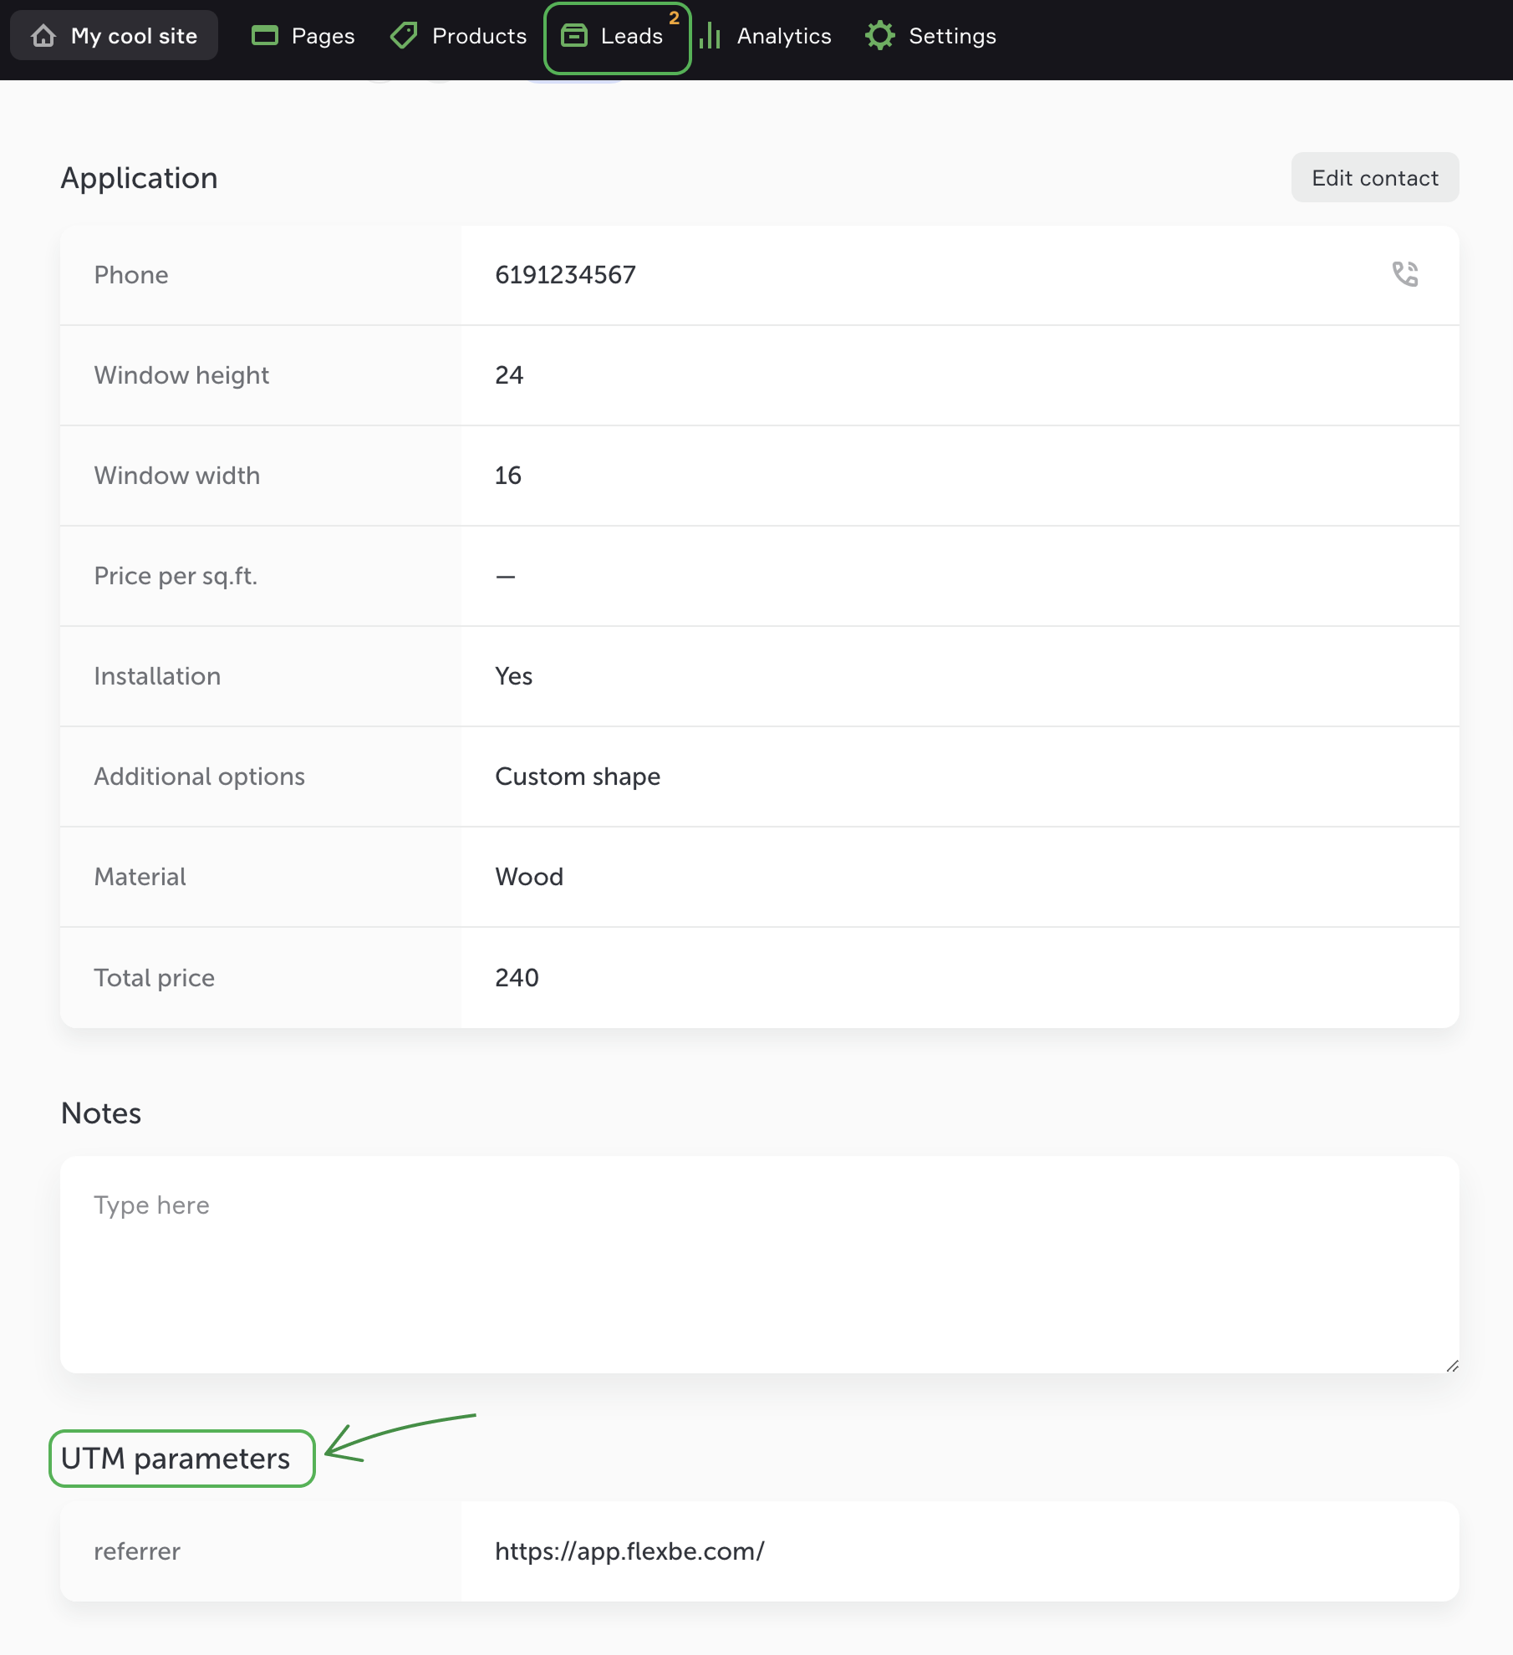Go to the Settings menu item
Screen dimensions: 1513x1655
point(952,36)
